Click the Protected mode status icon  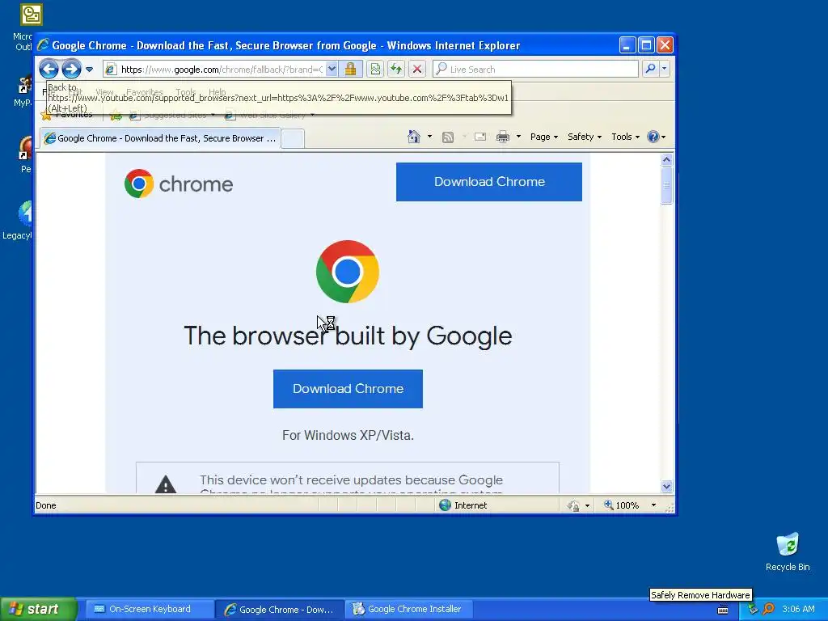click(x=573, y=506)
